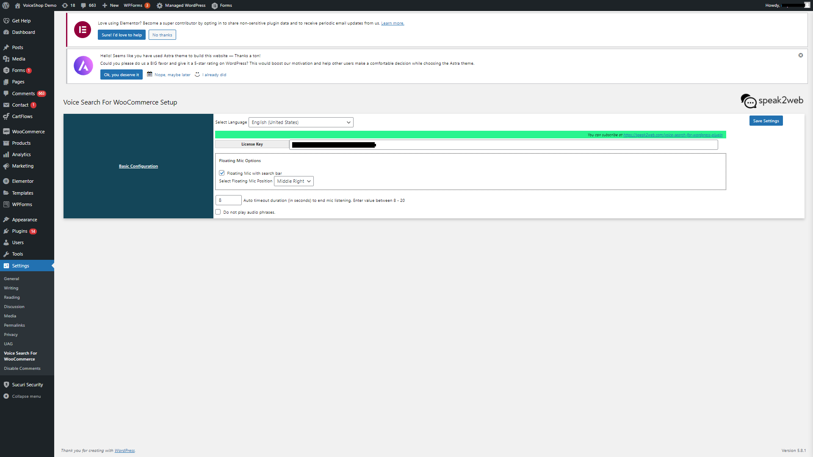Open UAG settings submenu

point(8,344)
